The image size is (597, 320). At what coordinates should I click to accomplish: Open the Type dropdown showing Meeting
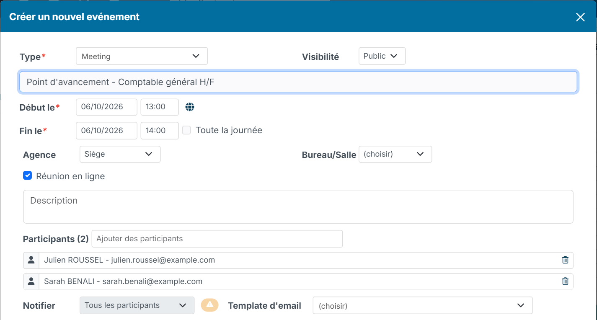(142, 56)
